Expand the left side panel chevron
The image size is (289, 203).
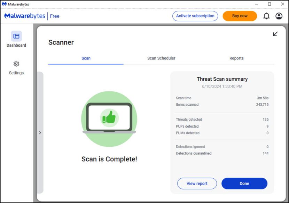pyautogui.click(x=40, y=132)
